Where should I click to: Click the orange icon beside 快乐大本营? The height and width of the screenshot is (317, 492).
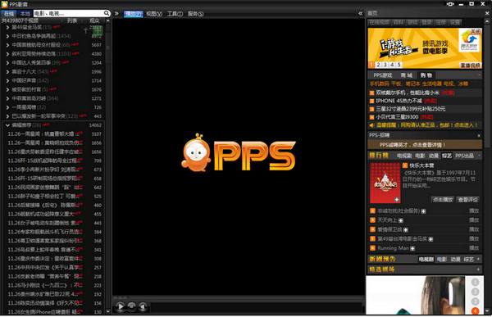405,165
